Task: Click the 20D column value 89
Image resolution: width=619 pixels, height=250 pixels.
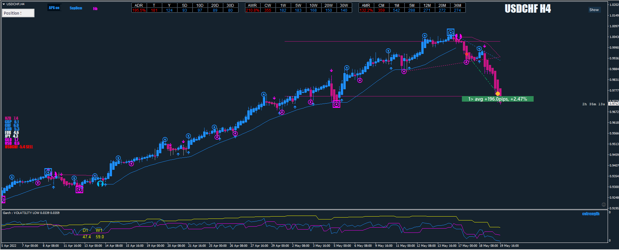Action: [215, 10]
